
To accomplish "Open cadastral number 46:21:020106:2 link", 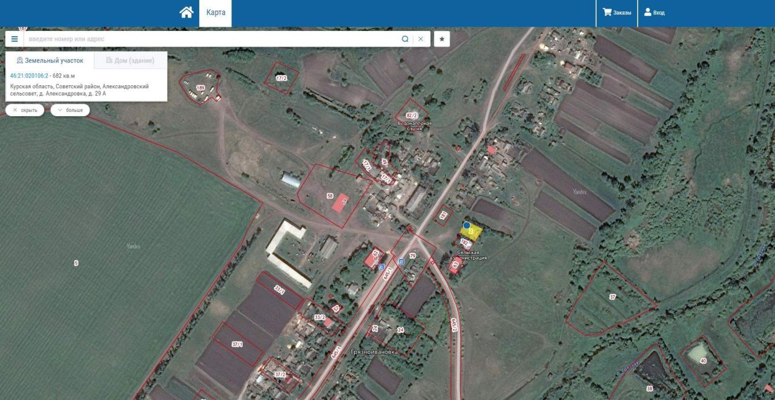I will pos(29,76).
